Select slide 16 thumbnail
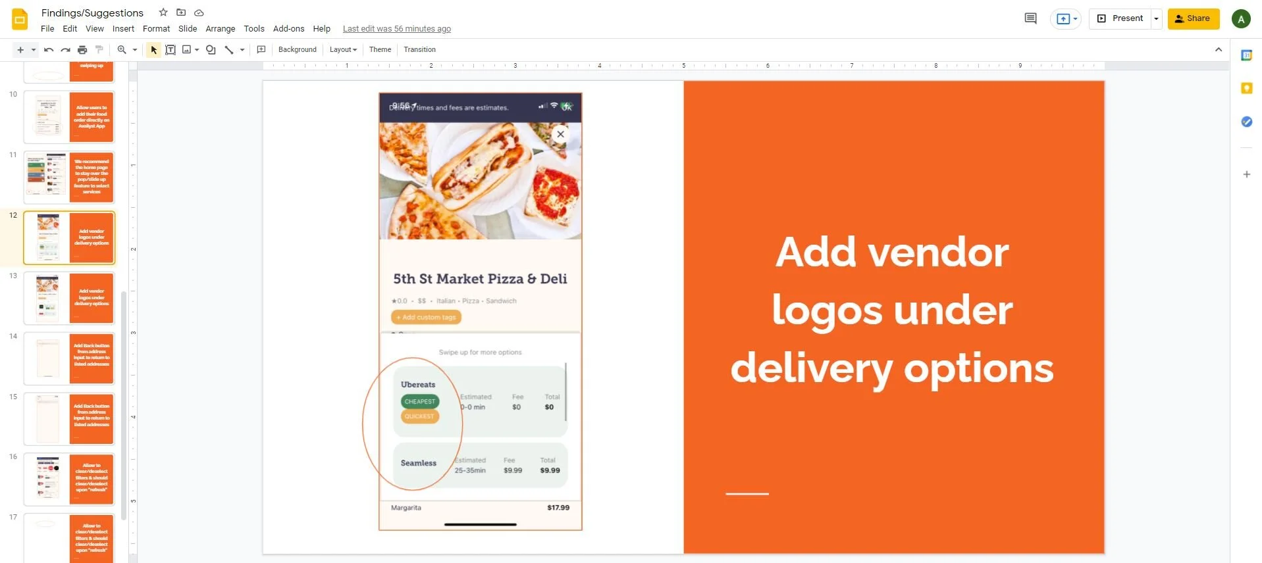 pos(69,479)
